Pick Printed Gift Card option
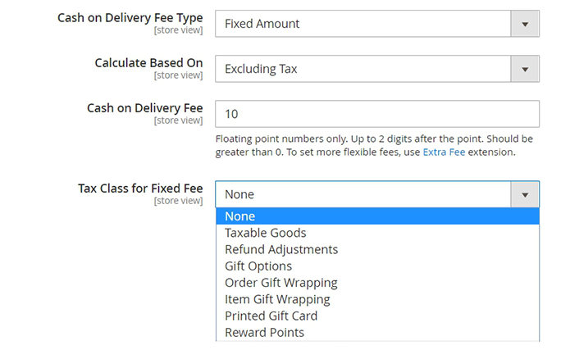The height and width of the screenshot is (350, 561). tap(271, 316)
